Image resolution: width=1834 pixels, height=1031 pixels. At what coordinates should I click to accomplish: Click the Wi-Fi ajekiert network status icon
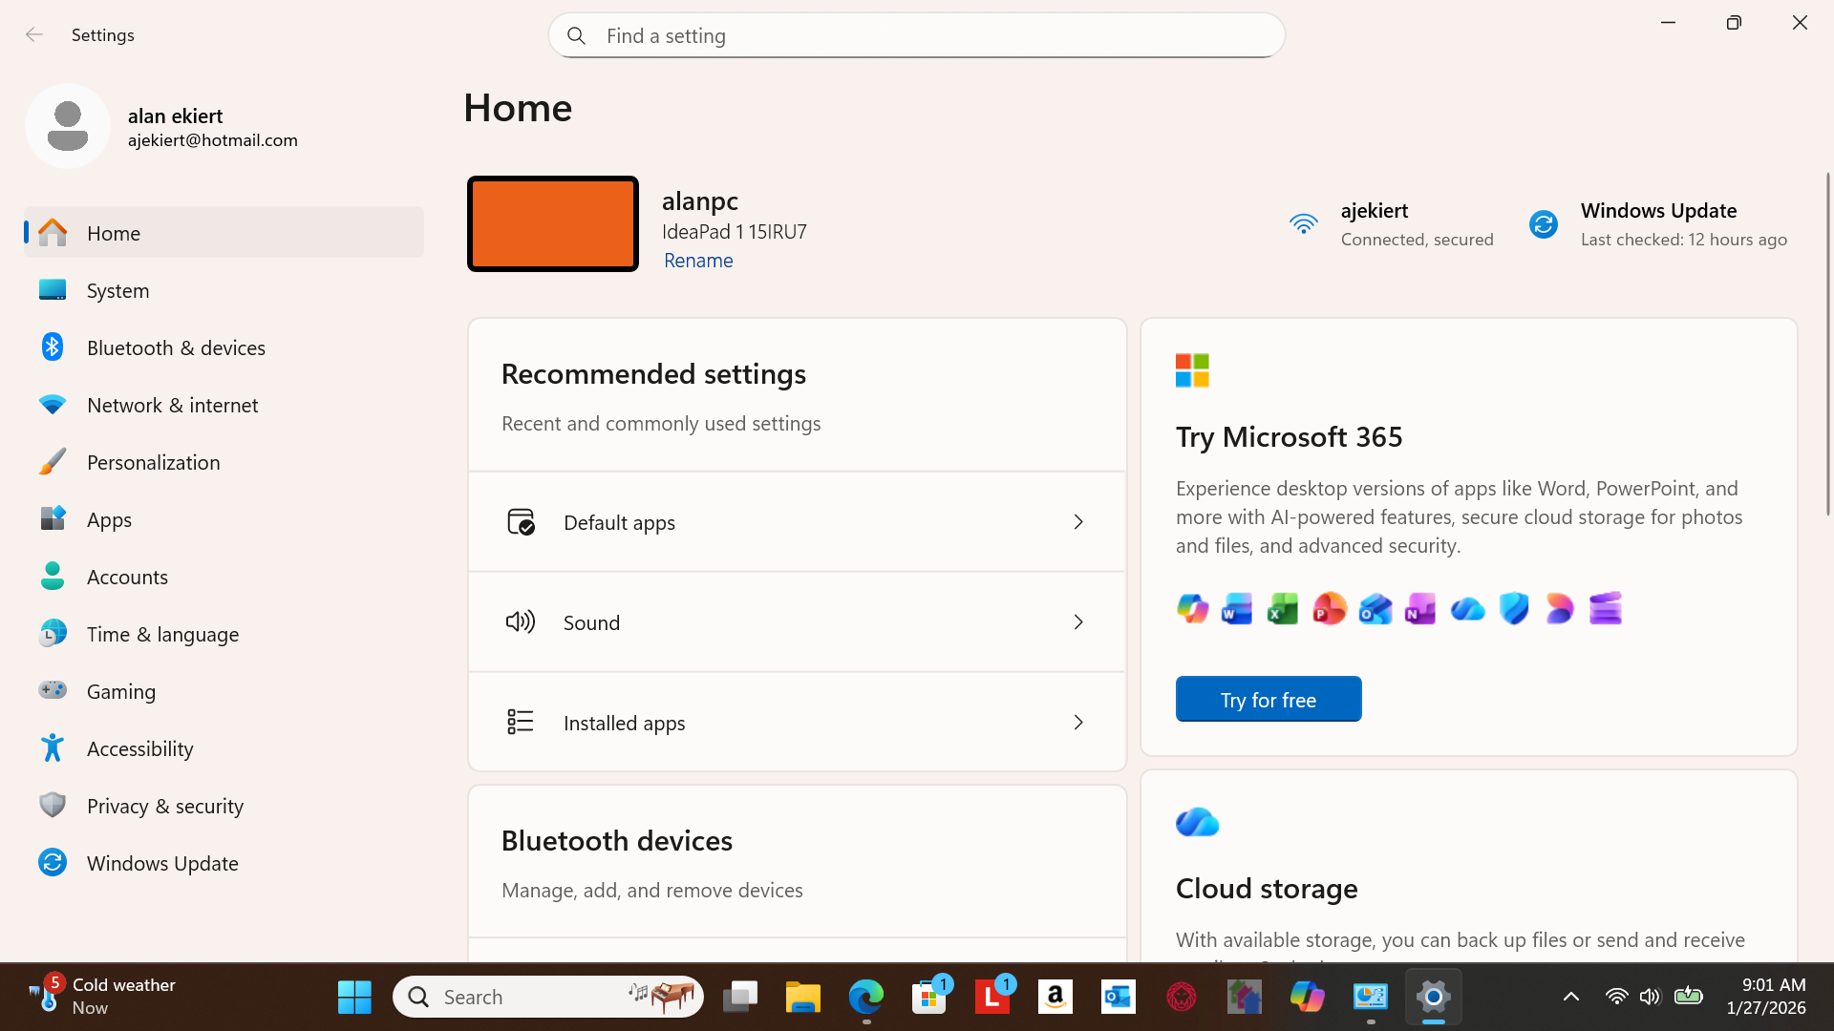1304,224
